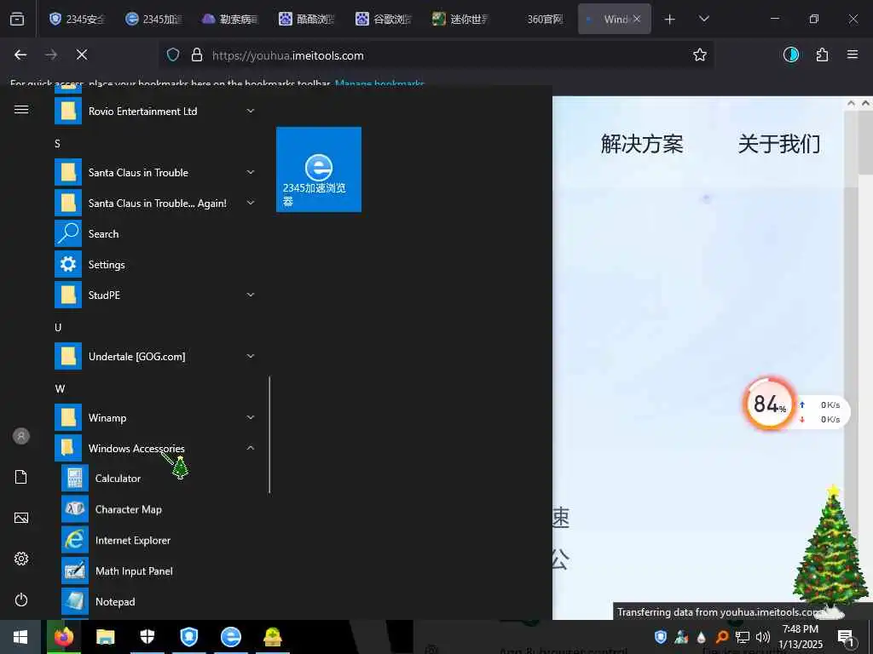Click the 2345加速浏览器 pinned tile
The image size is (873, 654).
[319, 169]
